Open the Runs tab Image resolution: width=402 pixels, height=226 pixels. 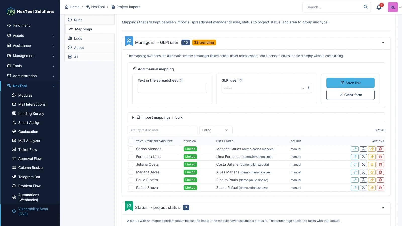[90, 20]
